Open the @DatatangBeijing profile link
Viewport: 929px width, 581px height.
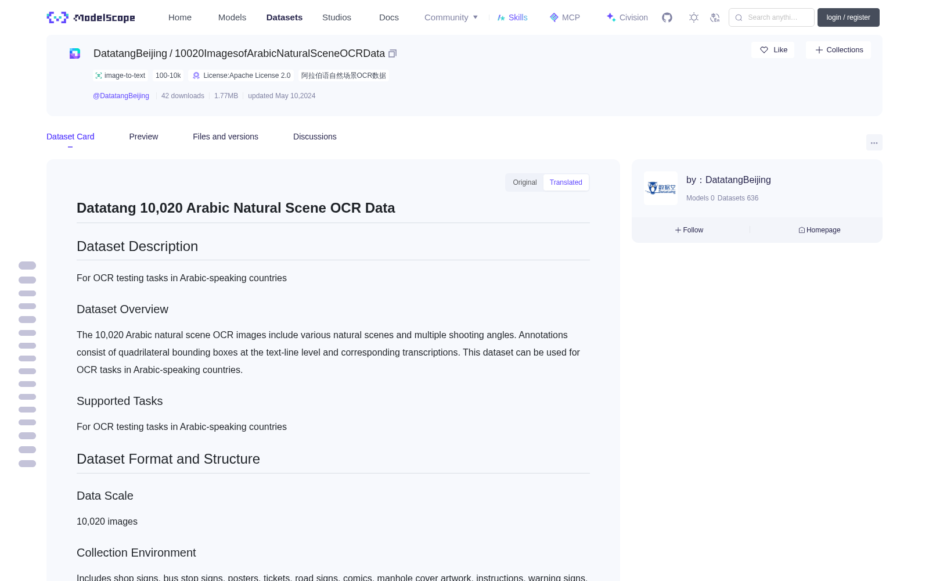tap(121, 96)
